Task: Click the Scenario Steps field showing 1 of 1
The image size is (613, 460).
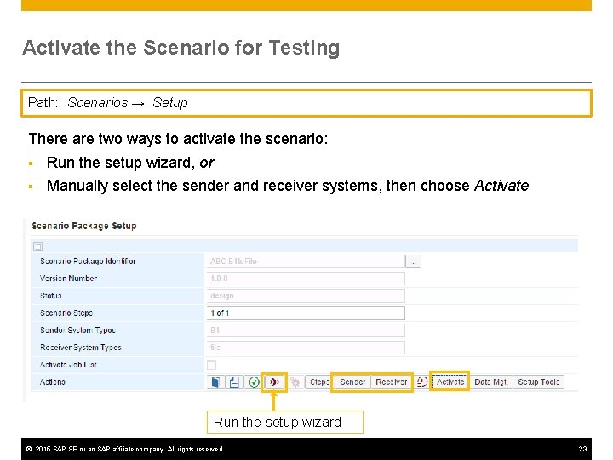Action: [x=306, y=313]
